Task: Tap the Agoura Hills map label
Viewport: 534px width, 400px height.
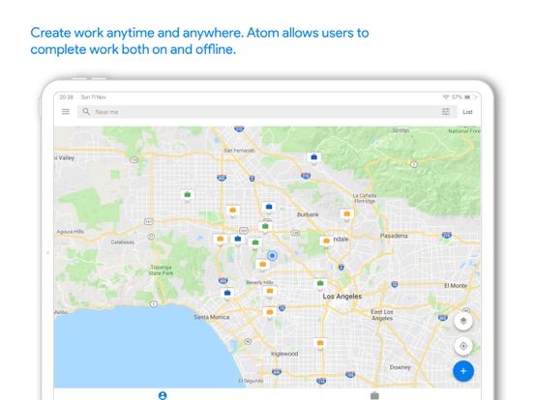Action: (x=71, y=231)
